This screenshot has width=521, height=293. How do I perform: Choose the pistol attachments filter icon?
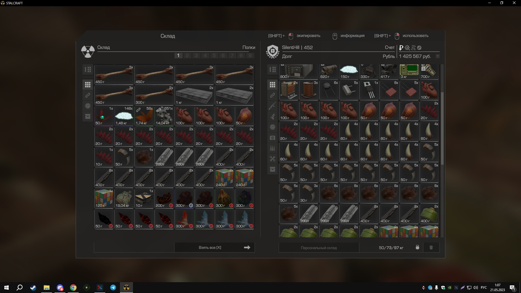tap(272, 117)
